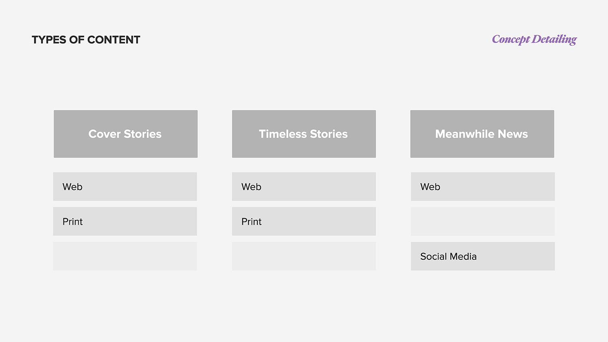This screenshot has width=608, height=342.
Task: Select empty bottom box under Cover Stories
Action: [125, 256]
